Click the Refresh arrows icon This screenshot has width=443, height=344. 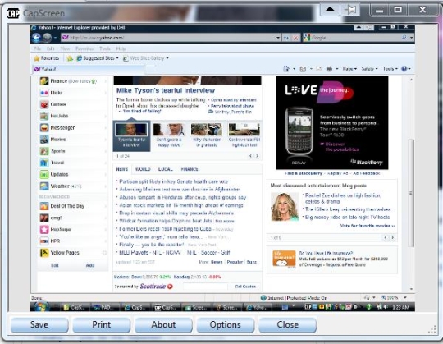click(286, 38)
